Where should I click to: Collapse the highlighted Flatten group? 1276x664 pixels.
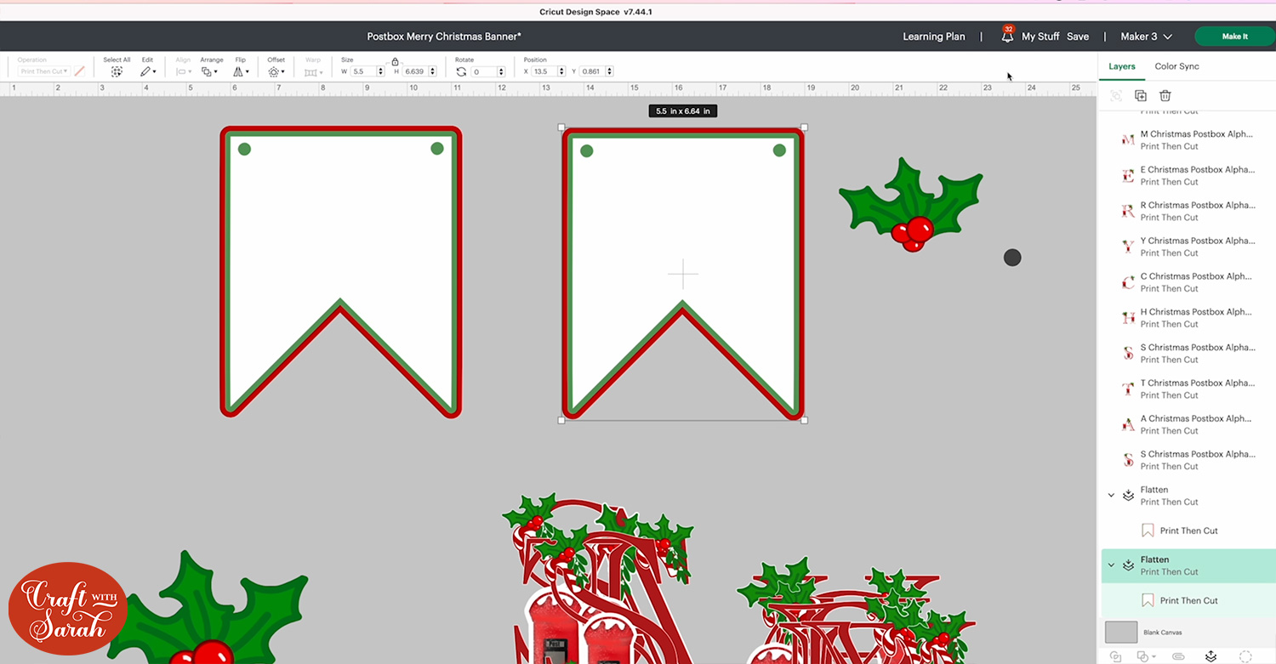click(x=1111, y=565)
